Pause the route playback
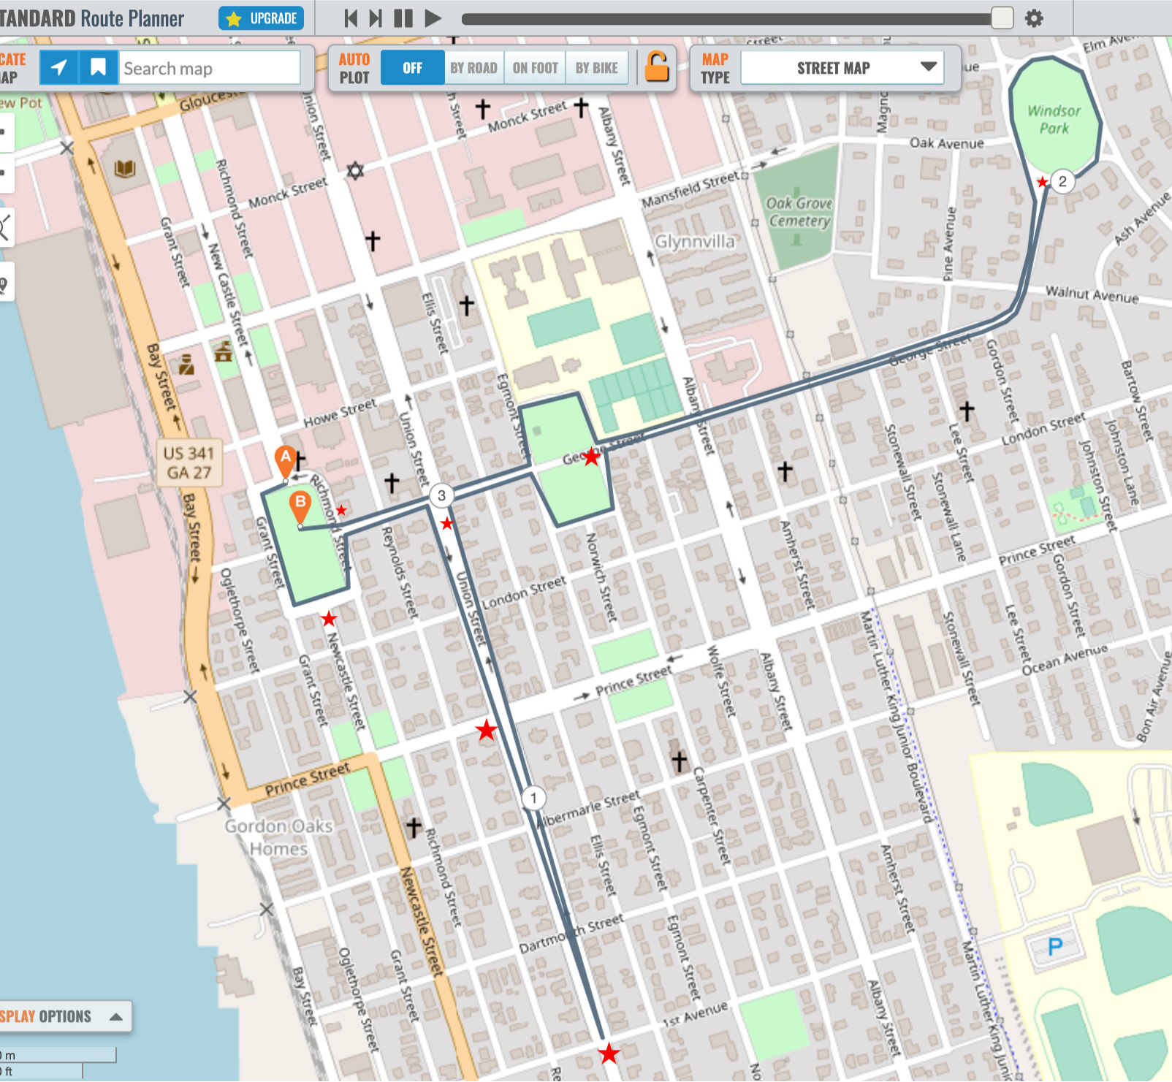Image resolution: width=1172 pixels, height=1082 pixels. (x=403, y=18)
